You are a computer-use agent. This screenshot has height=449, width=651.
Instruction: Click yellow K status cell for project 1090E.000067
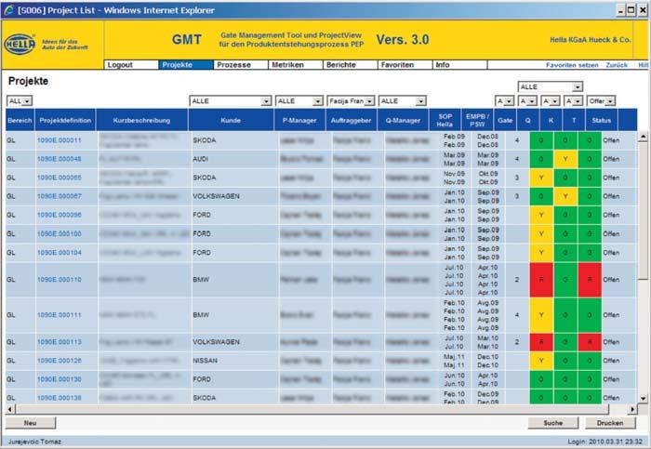pos(565,196)
